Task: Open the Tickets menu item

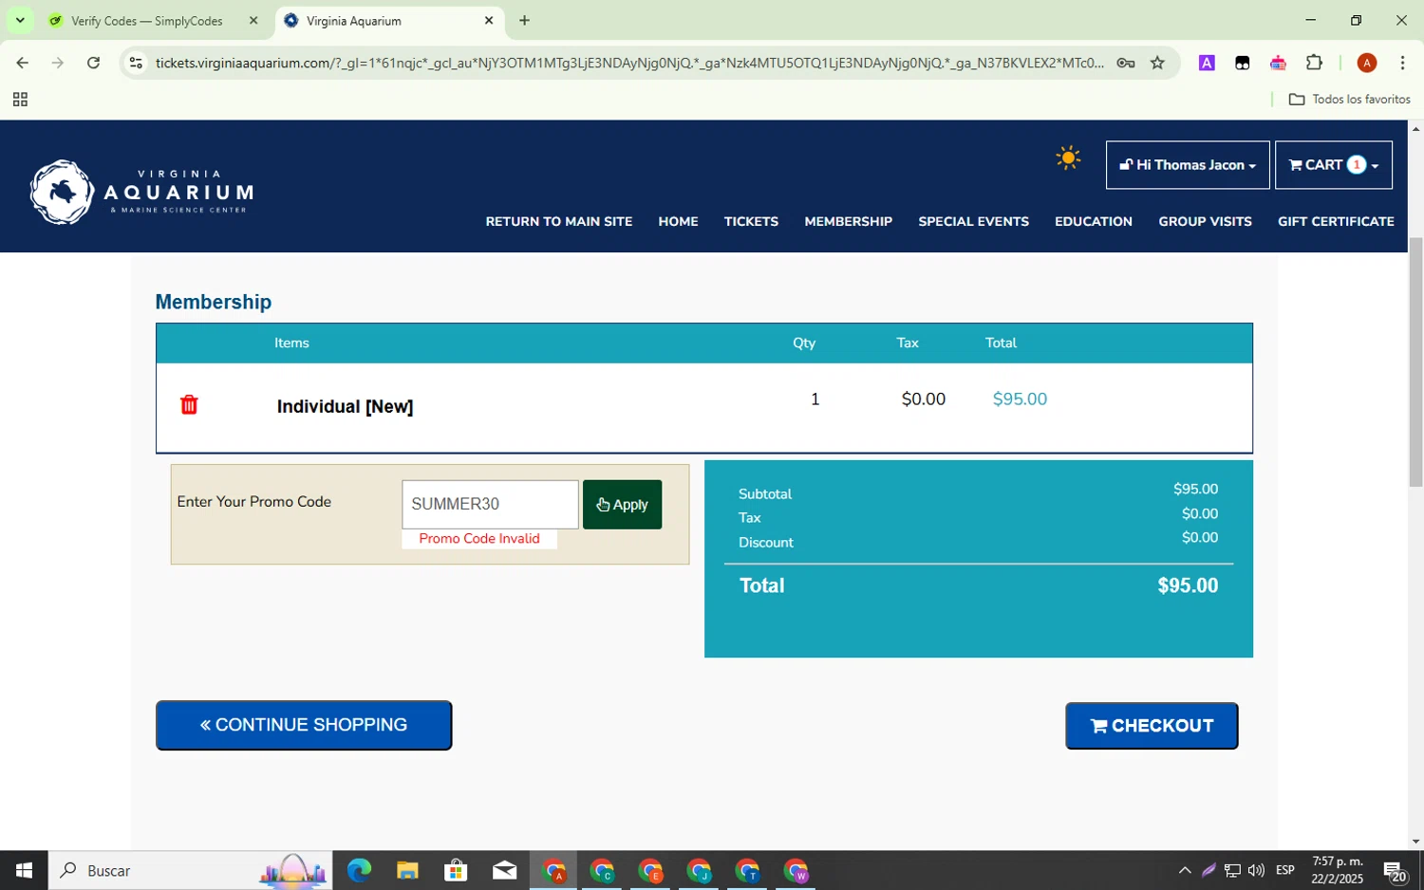Action: [751, 221]
